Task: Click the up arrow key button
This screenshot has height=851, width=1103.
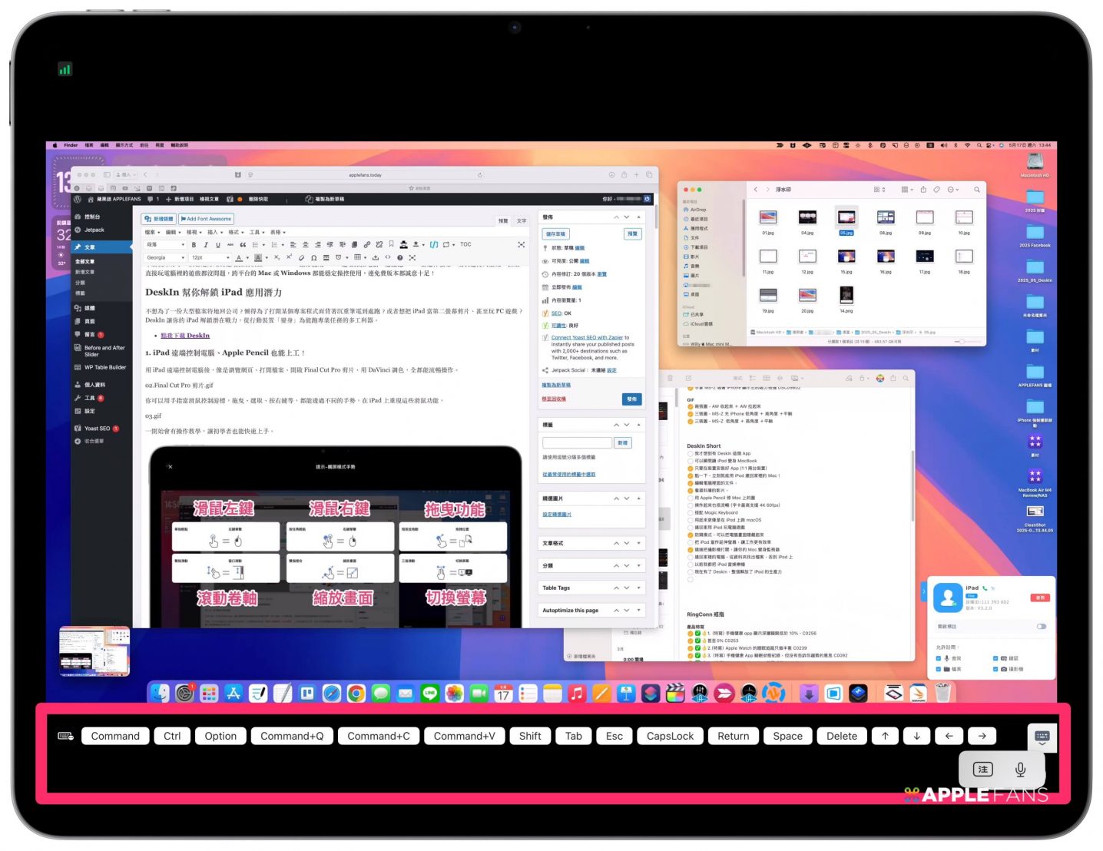Action: click(885, 736)
